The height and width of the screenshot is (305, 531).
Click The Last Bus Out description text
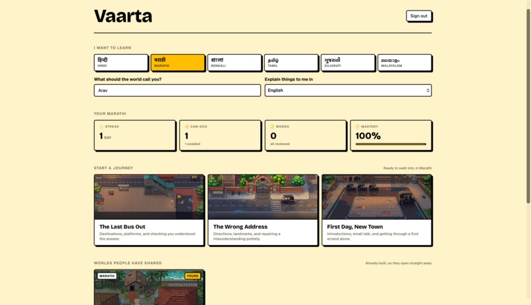coord(148,236)
